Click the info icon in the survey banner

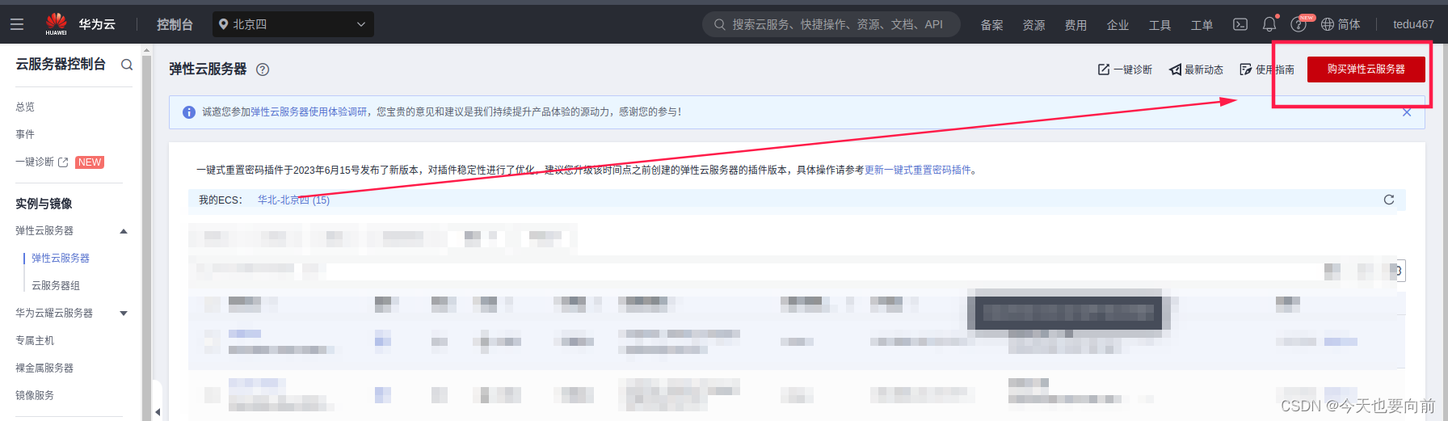[x=188, y=112]
